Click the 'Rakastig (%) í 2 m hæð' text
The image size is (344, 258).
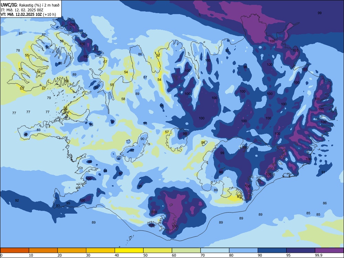pyautogui.click(x=39, y=5)
